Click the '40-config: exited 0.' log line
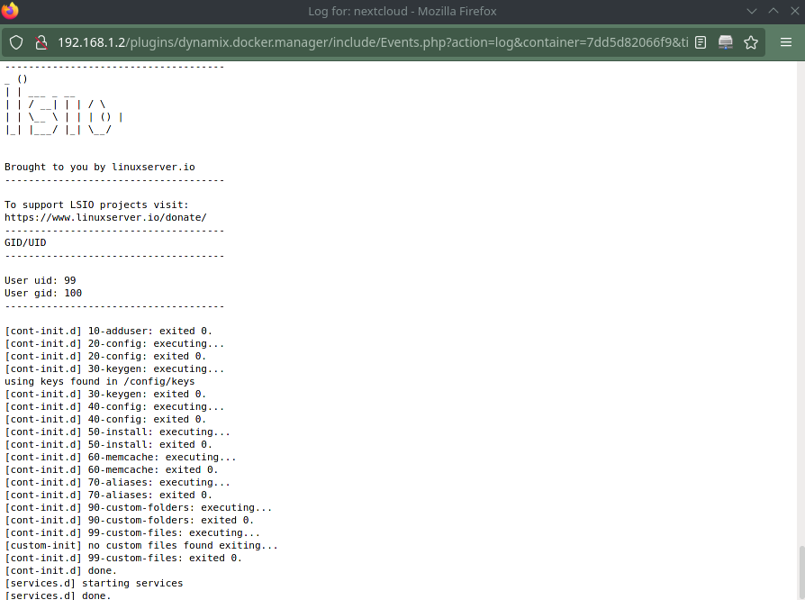The image size is (805, 600). pyautogui.click(x=105, y=419)
